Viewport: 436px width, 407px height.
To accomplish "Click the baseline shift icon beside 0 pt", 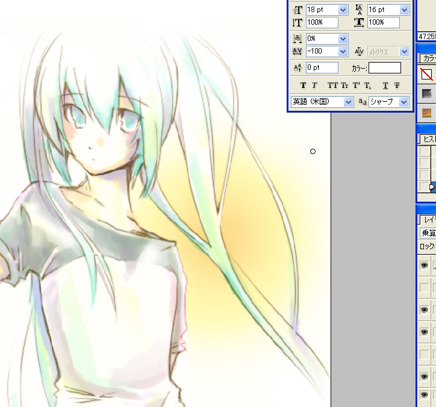I will tap(297, 67).
